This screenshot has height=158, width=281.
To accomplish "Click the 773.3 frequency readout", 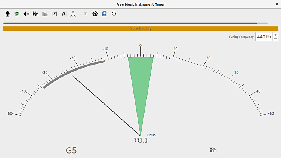I will click(140, 140).
